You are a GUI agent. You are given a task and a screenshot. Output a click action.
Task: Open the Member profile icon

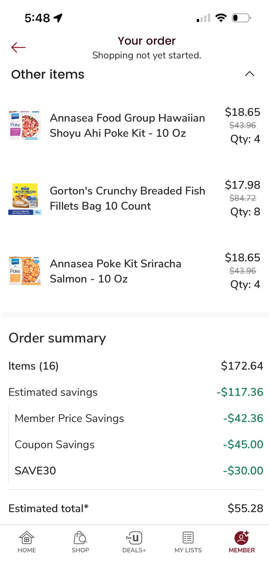[x=241, y=538]
